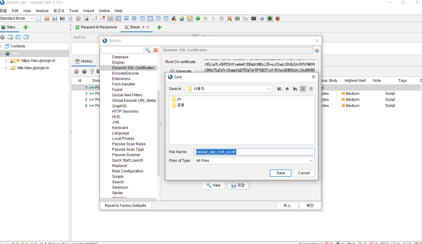Click the Session Properties icon
This screenshot has width=422, height=244.
(70, 18)
